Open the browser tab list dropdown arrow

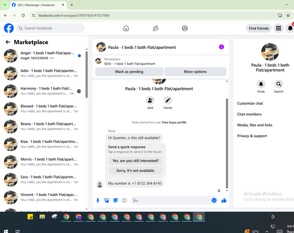pos(5,5)
